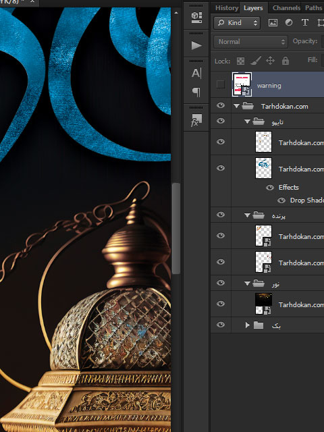Collapse the Tarhdokan.com group
The image size is (324, 432).
coord(236,106)
